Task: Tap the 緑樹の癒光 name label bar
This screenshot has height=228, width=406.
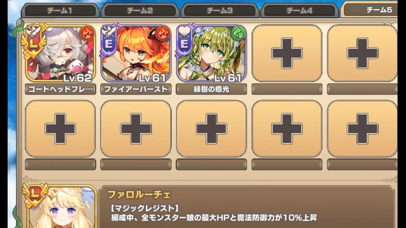Action: (x=211, y=89)
